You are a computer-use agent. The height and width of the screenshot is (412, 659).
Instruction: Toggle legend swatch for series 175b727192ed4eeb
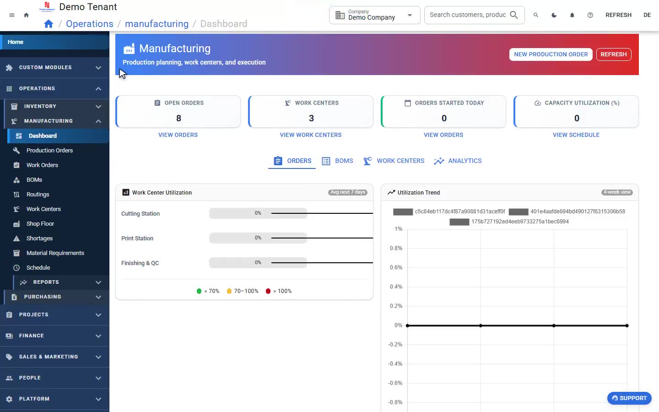point(459,222)
